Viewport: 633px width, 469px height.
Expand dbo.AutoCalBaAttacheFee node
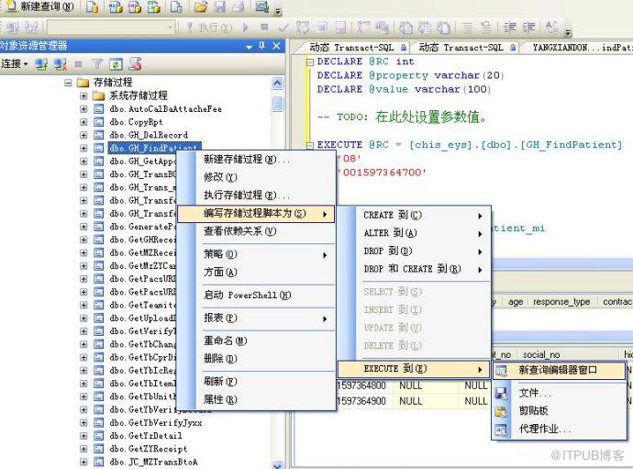(83, 109)
